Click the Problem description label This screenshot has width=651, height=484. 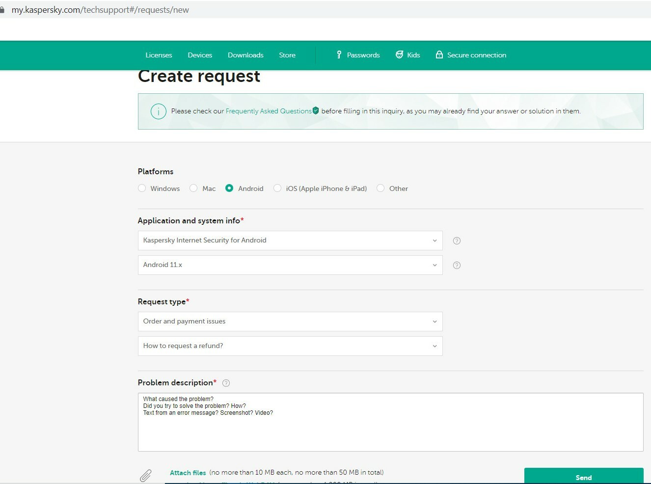click(x=175, y=382)
